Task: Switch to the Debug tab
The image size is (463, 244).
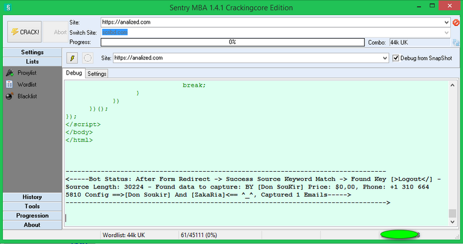Action: [x=74, y=73]
